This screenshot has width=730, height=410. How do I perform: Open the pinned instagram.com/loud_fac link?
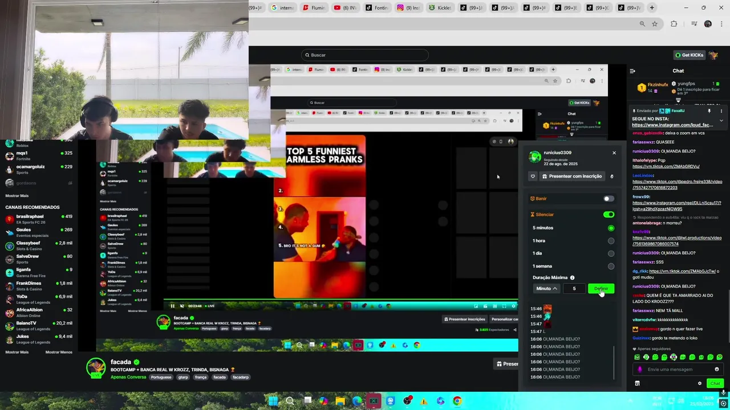point(672,125)
